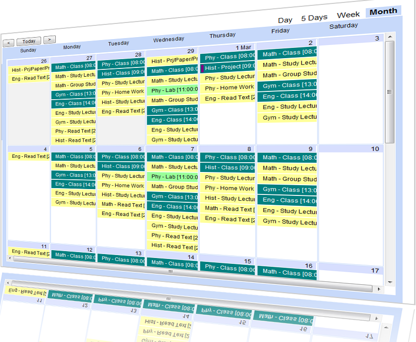Select Math - Group Study on Monday 27
This screenshot has height=342, width=416.
tap(73, 85)
